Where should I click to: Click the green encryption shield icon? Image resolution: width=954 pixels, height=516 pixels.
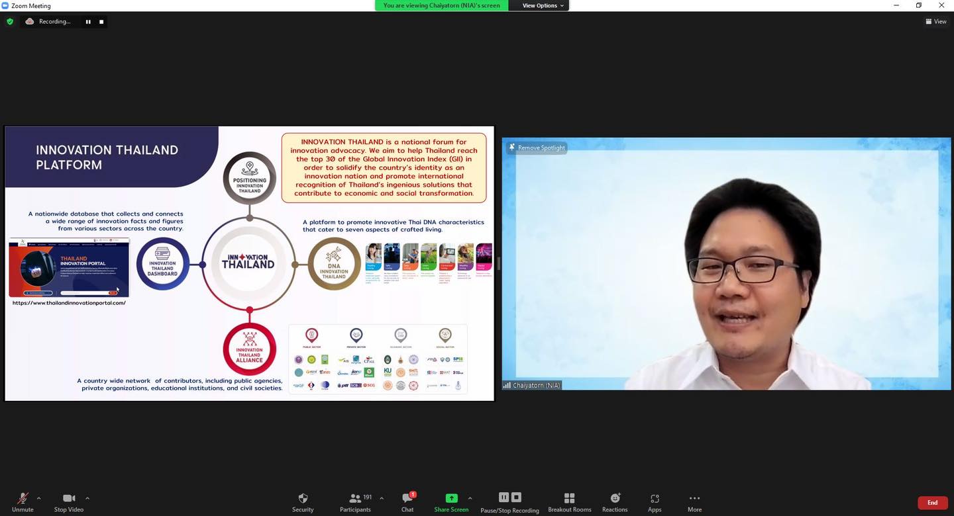click(10, 22)
